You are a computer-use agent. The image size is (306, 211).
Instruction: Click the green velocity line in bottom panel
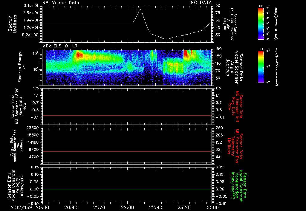pos(127,189)
